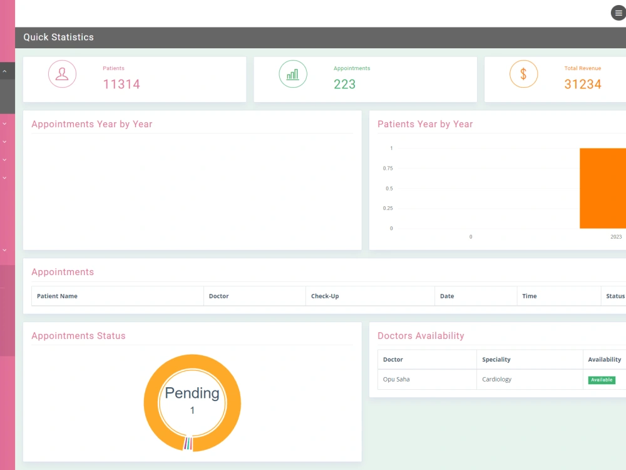
Task: Toggle Opu Saha's Available status badge
Action: (602, 379)
